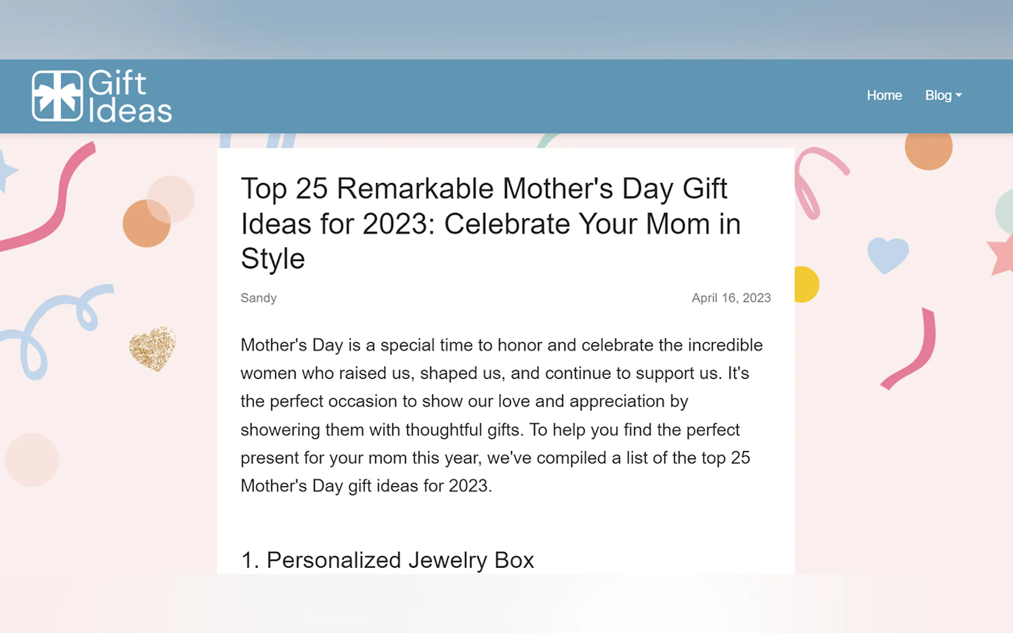Open the Blog menu item
1013x633 pixels.
pos(938,95)
